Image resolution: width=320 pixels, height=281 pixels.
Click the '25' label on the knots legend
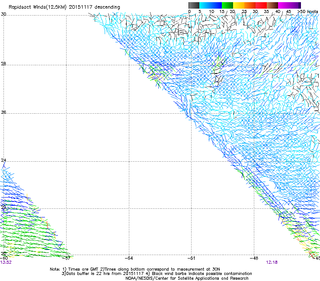[x=244, y=12]
